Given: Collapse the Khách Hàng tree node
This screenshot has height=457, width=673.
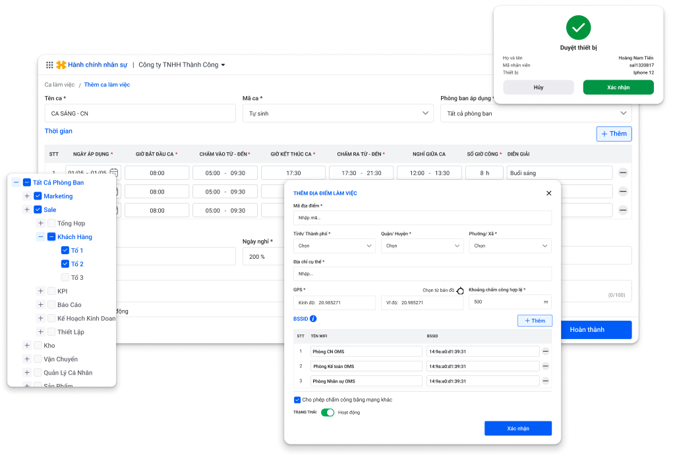Looking at the screenshot, I should point(41,236).
